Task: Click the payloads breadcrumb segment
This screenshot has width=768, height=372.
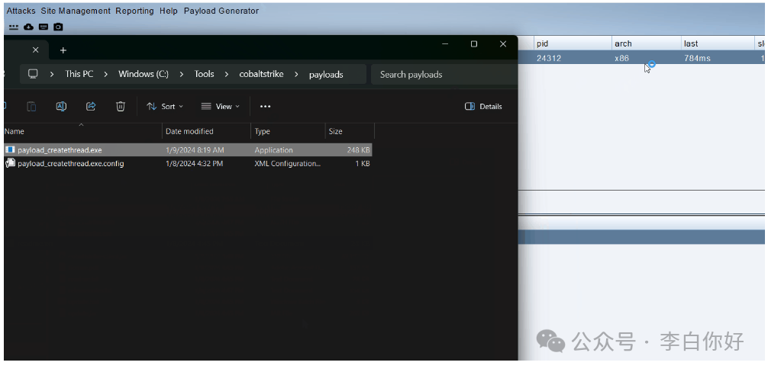Action: click(x=326, y=74)
